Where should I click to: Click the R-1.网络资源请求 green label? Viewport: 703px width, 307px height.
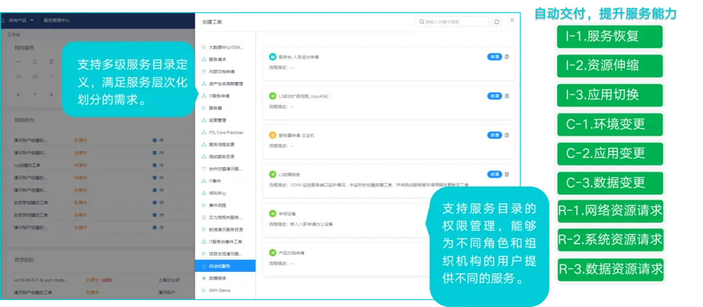coord(610,210)
